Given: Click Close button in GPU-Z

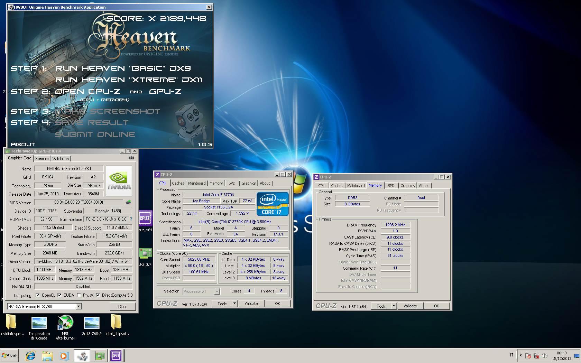Looking at the screenshot, I should point(123,306).
